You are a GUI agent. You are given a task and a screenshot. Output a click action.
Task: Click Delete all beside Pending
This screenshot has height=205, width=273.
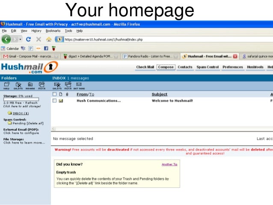[35, 123]
